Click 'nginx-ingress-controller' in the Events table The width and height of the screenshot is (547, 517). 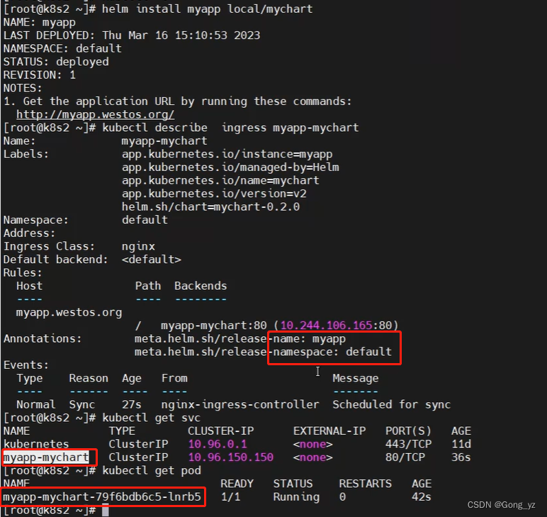[240, 405]
